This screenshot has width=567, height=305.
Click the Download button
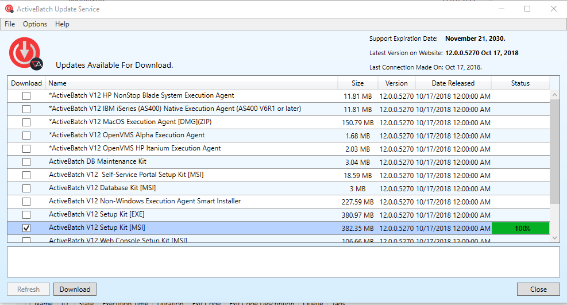pyautogui.click(x=75, y=289)
